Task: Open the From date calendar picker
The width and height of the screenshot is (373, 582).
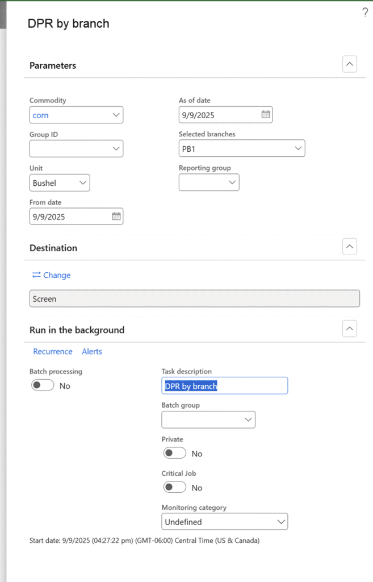Action: (x=116, y=217)
